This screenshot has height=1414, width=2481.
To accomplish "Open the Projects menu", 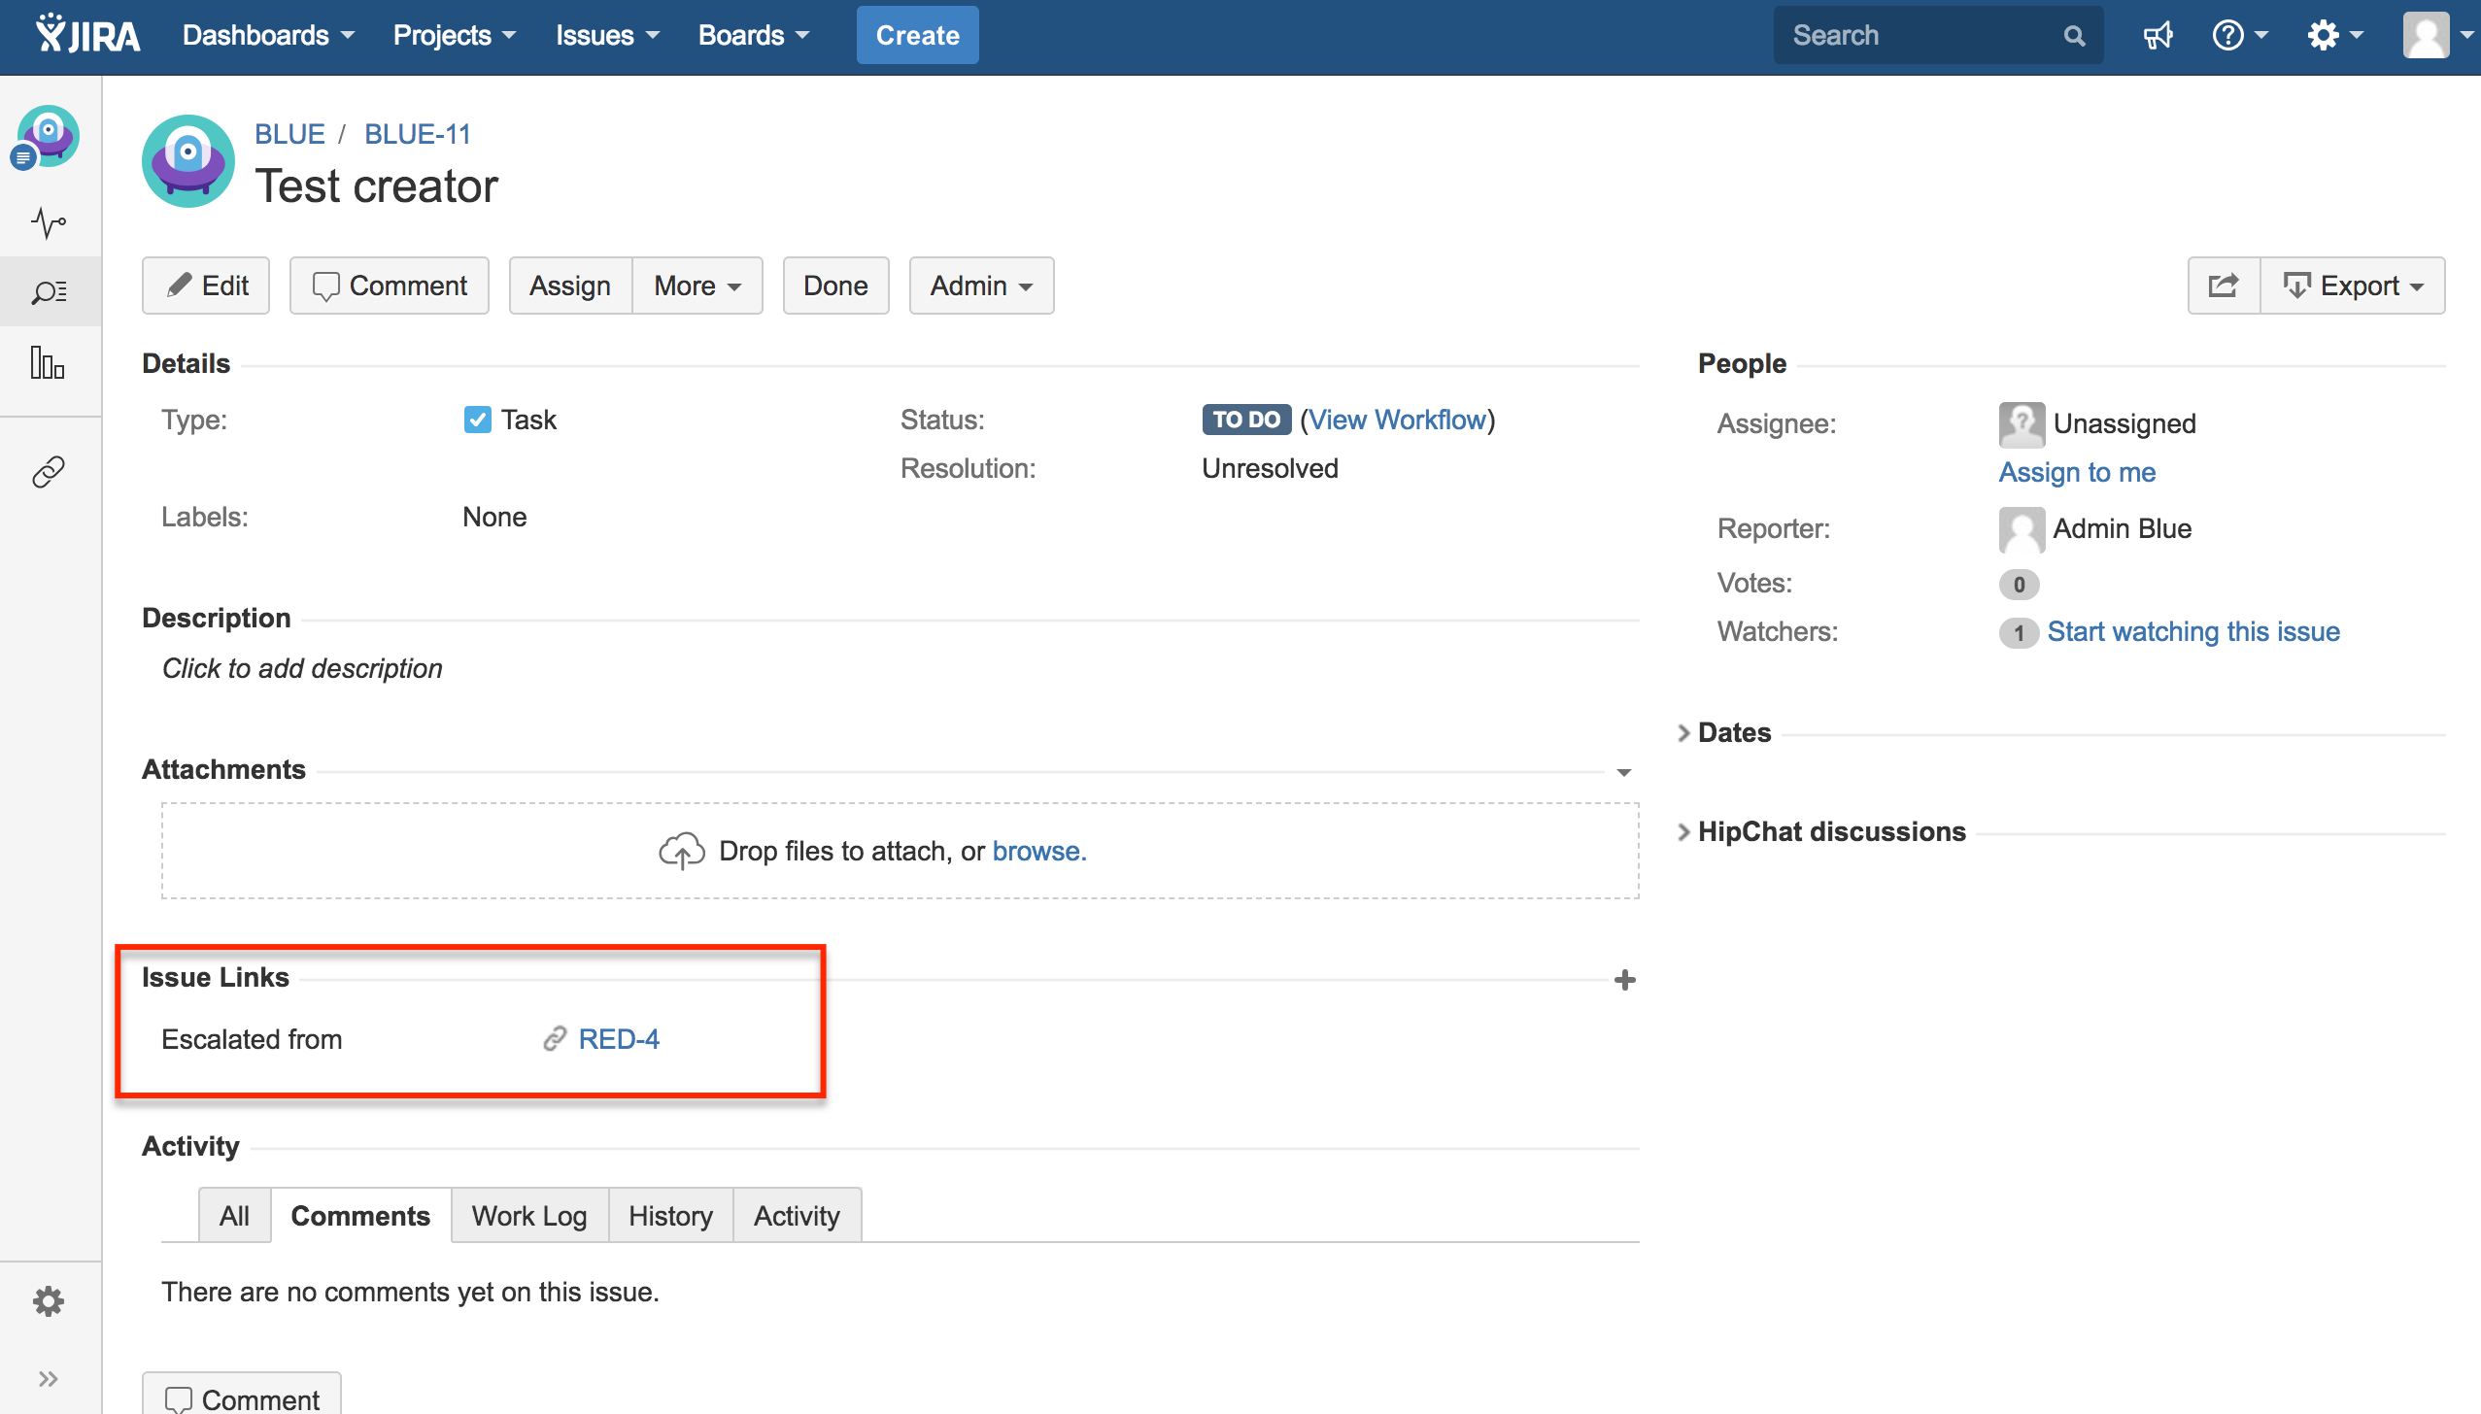I will point(454,36).
